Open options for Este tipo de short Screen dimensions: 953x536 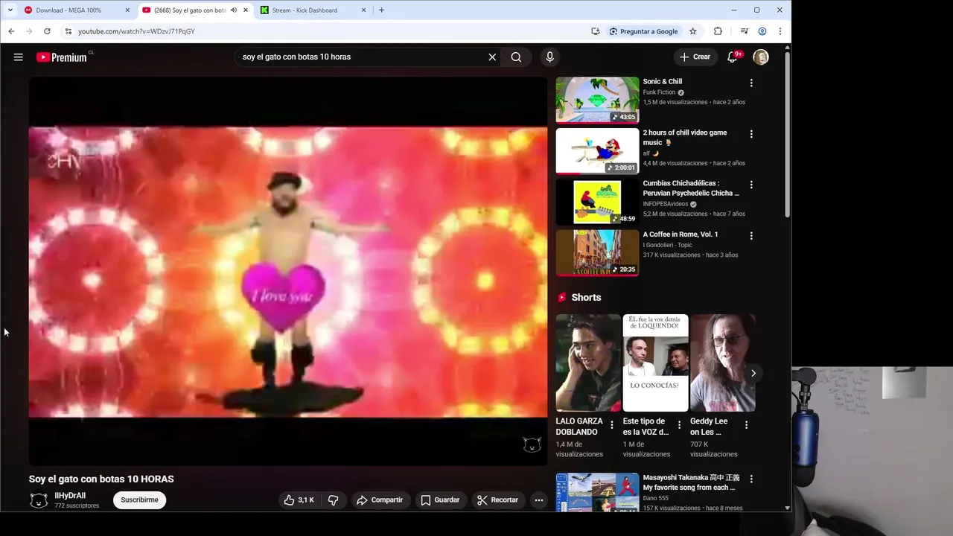click(679, 425)
